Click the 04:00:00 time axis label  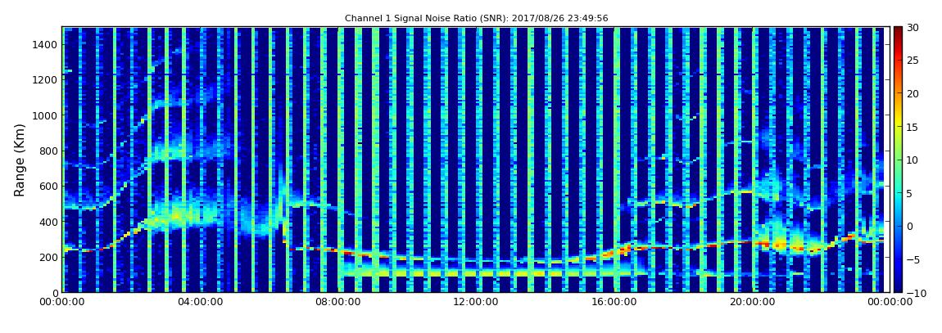point(200,303)
